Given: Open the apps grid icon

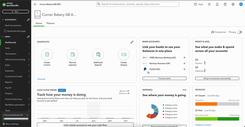Looking at the screenshot, I should (209, 4).
